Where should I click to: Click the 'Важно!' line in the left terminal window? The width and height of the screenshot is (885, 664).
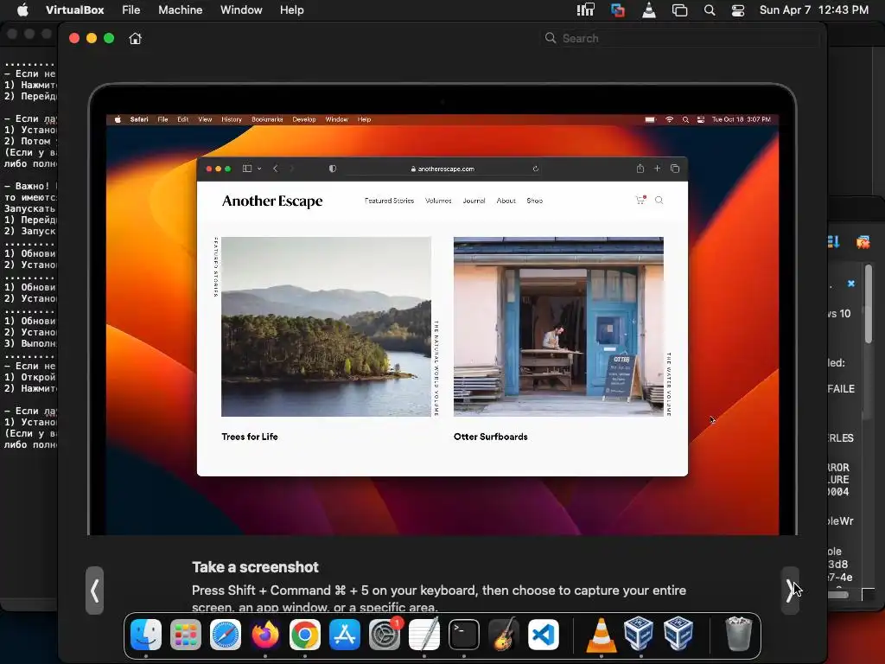[x=30, y=186]
